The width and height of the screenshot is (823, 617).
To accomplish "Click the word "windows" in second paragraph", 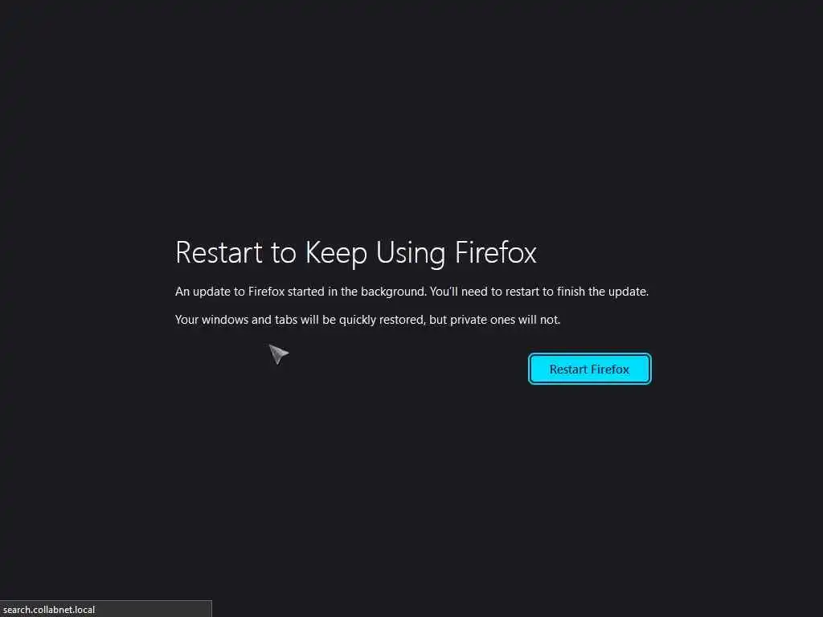I will tap(225, 320).
